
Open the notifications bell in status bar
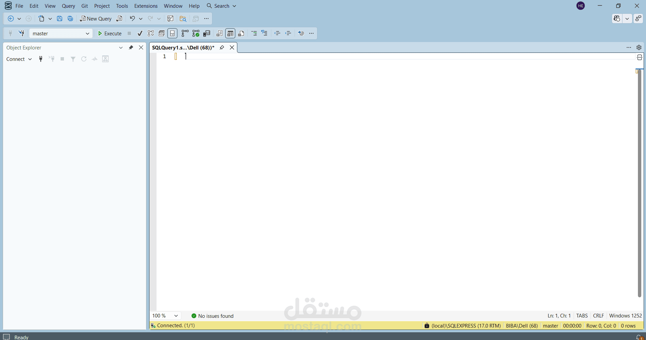(639, 337)
